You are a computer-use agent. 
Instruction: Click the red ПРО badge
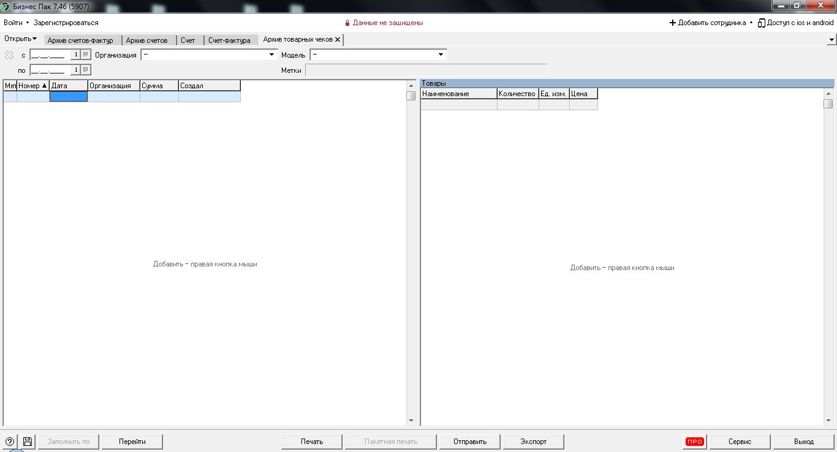pyautogui.click(x=694, y=442)
